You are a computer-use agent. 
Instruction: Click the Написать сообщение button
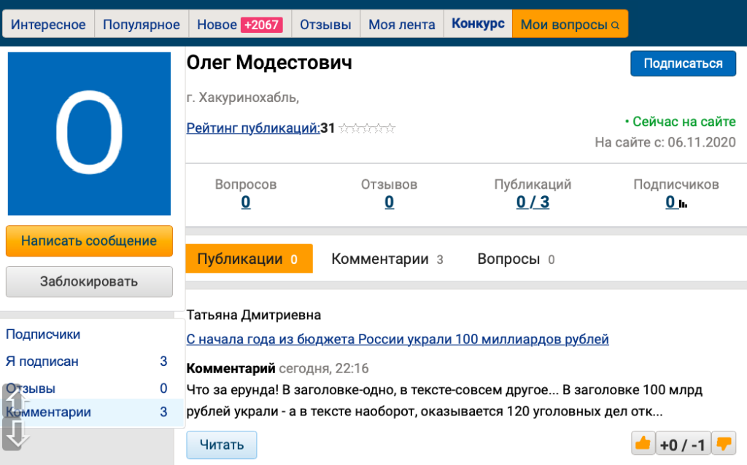89,241
